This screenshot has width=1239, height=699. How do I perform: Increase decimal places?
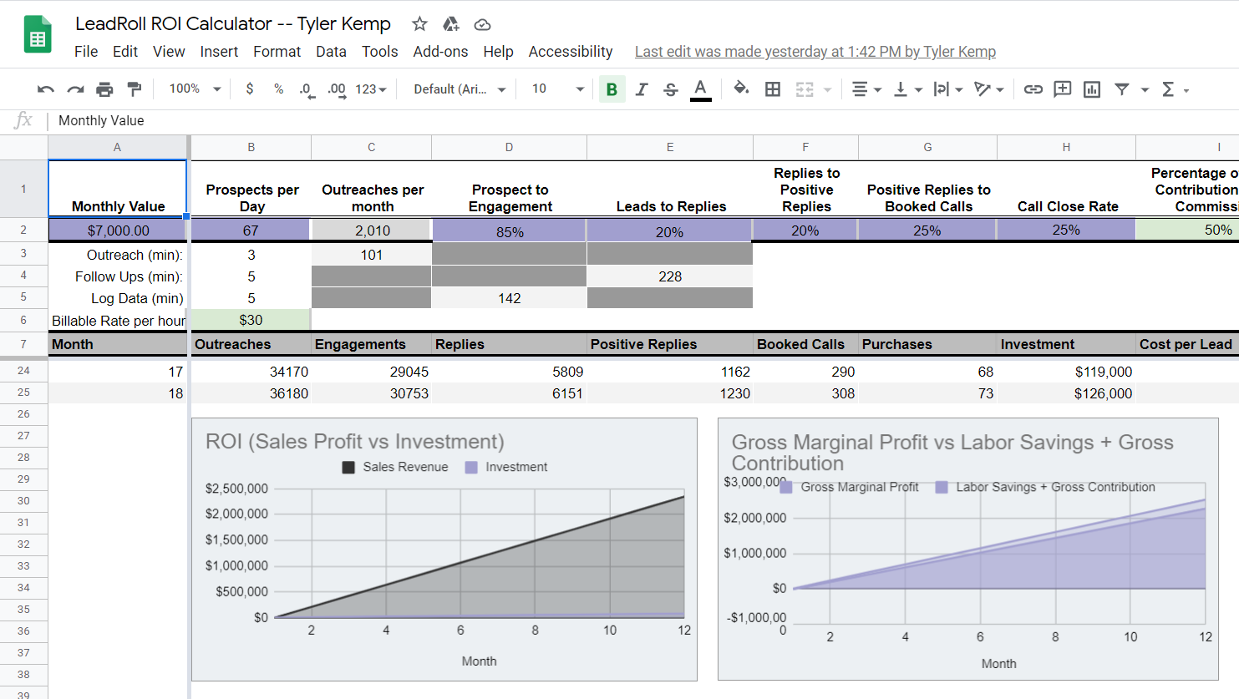[x=334, y=89]
